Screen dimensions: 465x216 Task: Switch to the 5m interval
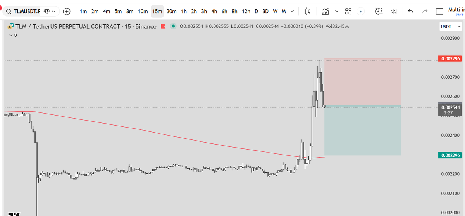118,12
